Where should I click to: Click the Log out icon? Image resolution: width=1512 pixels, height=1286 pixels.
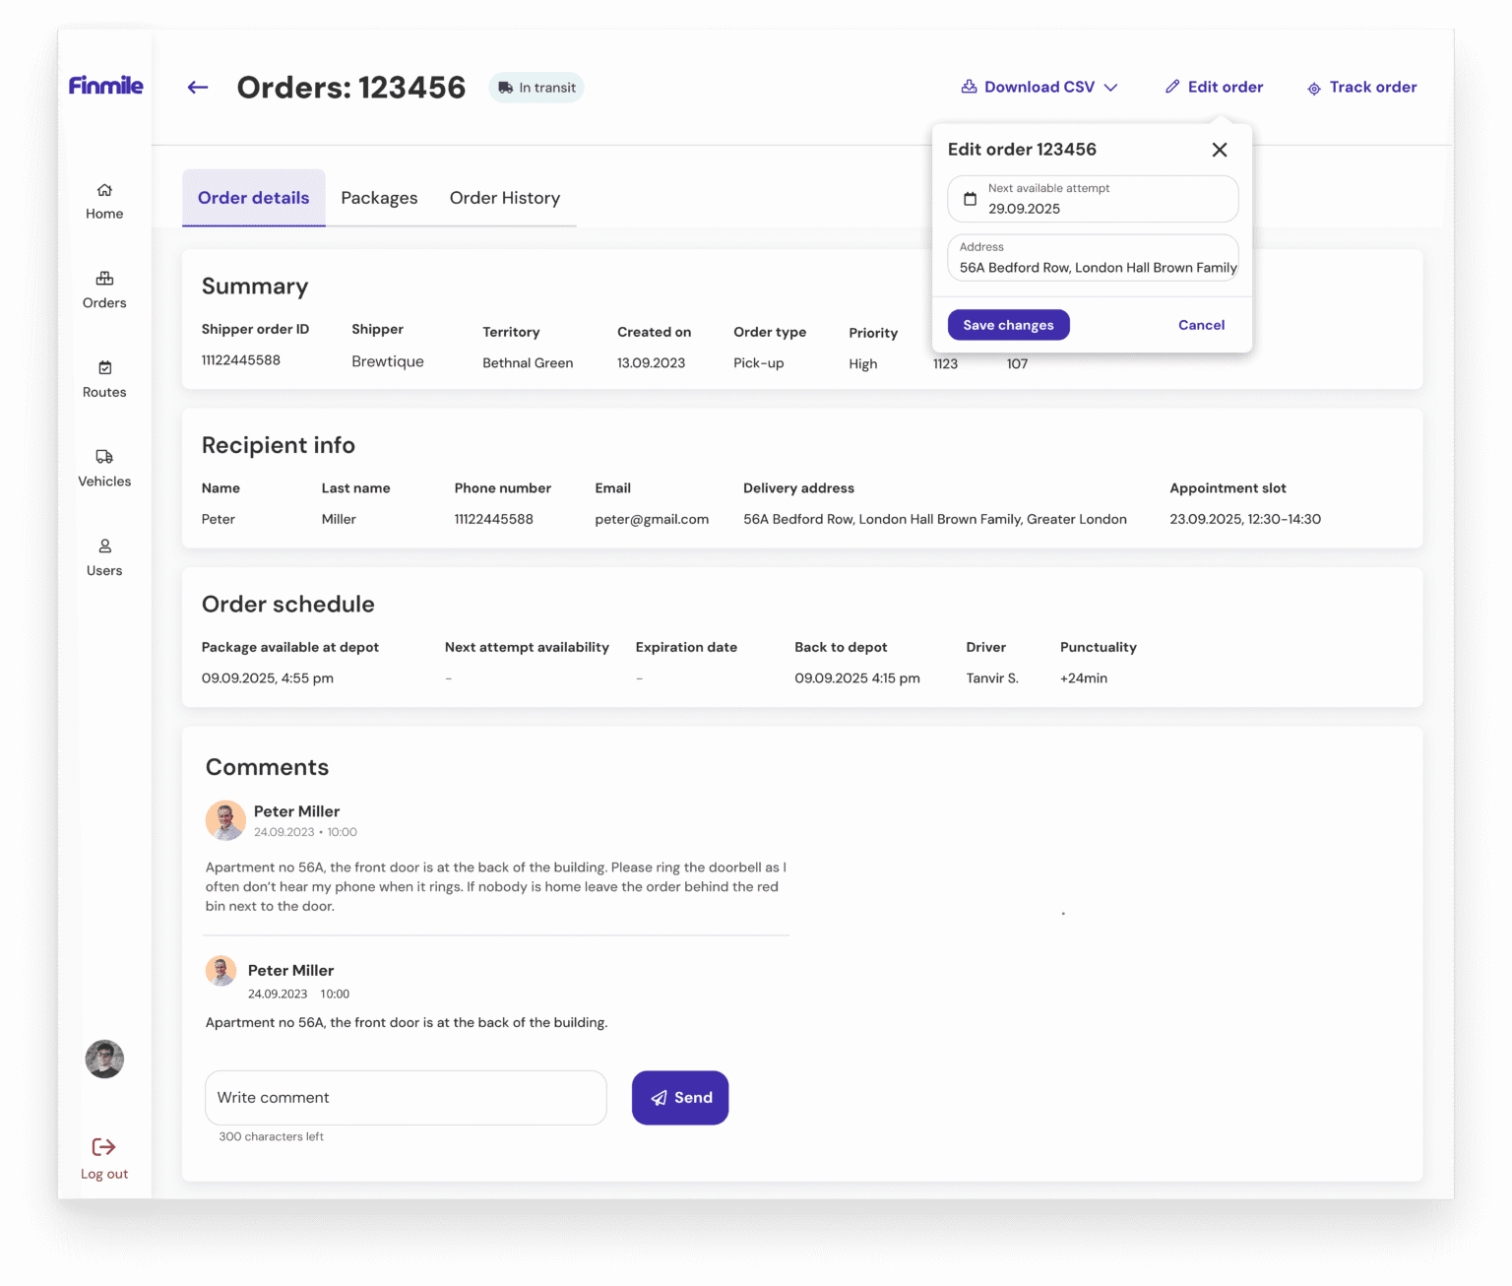[104, 1147]
